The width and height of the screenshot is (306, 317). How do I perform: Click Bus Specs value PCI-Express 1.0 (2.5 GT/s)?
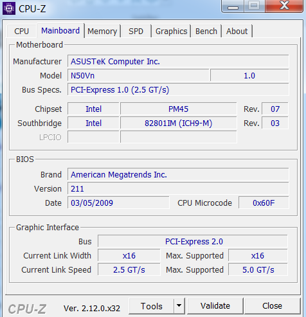[x=178, y=89]
